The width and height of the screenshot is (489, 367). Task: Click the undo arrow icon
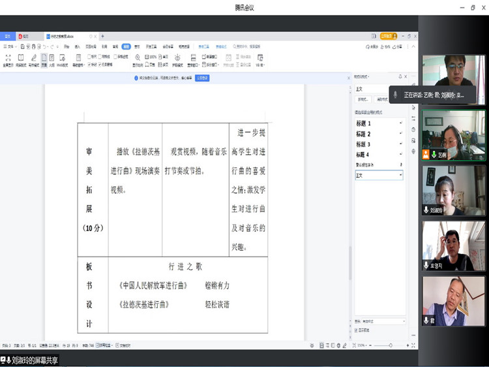(x=44, y=46)
